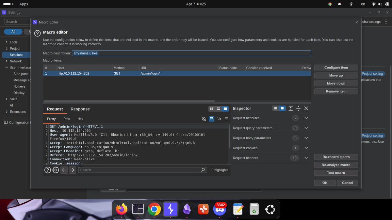This screenshot has width=392, height=220.
Task: Open the text editor notepad dock icon
Action: click(x=237, y=209)
